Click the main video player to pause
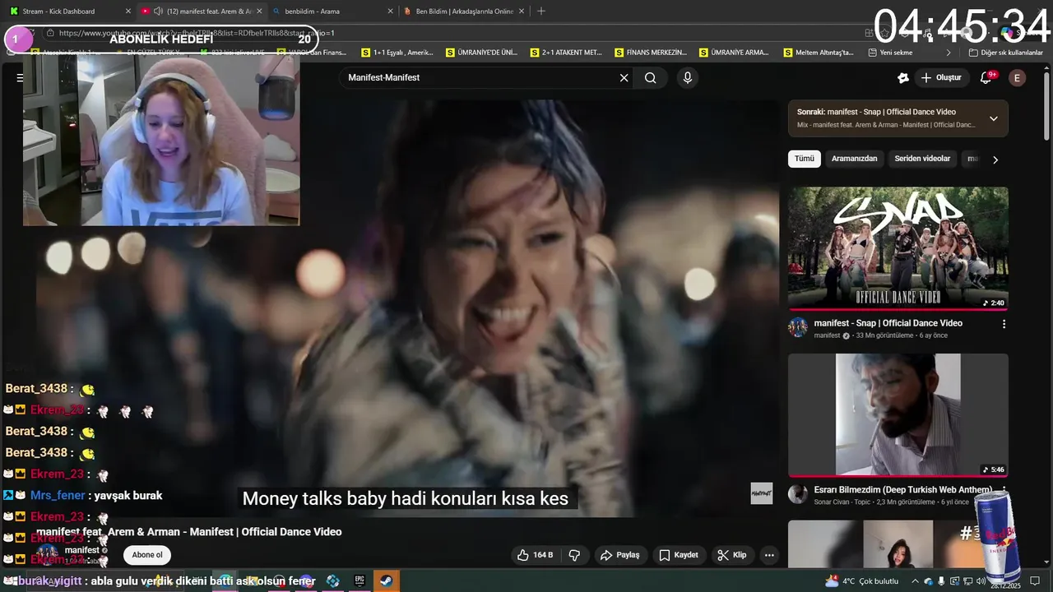 pyautogui.click(x=407, y=308)
